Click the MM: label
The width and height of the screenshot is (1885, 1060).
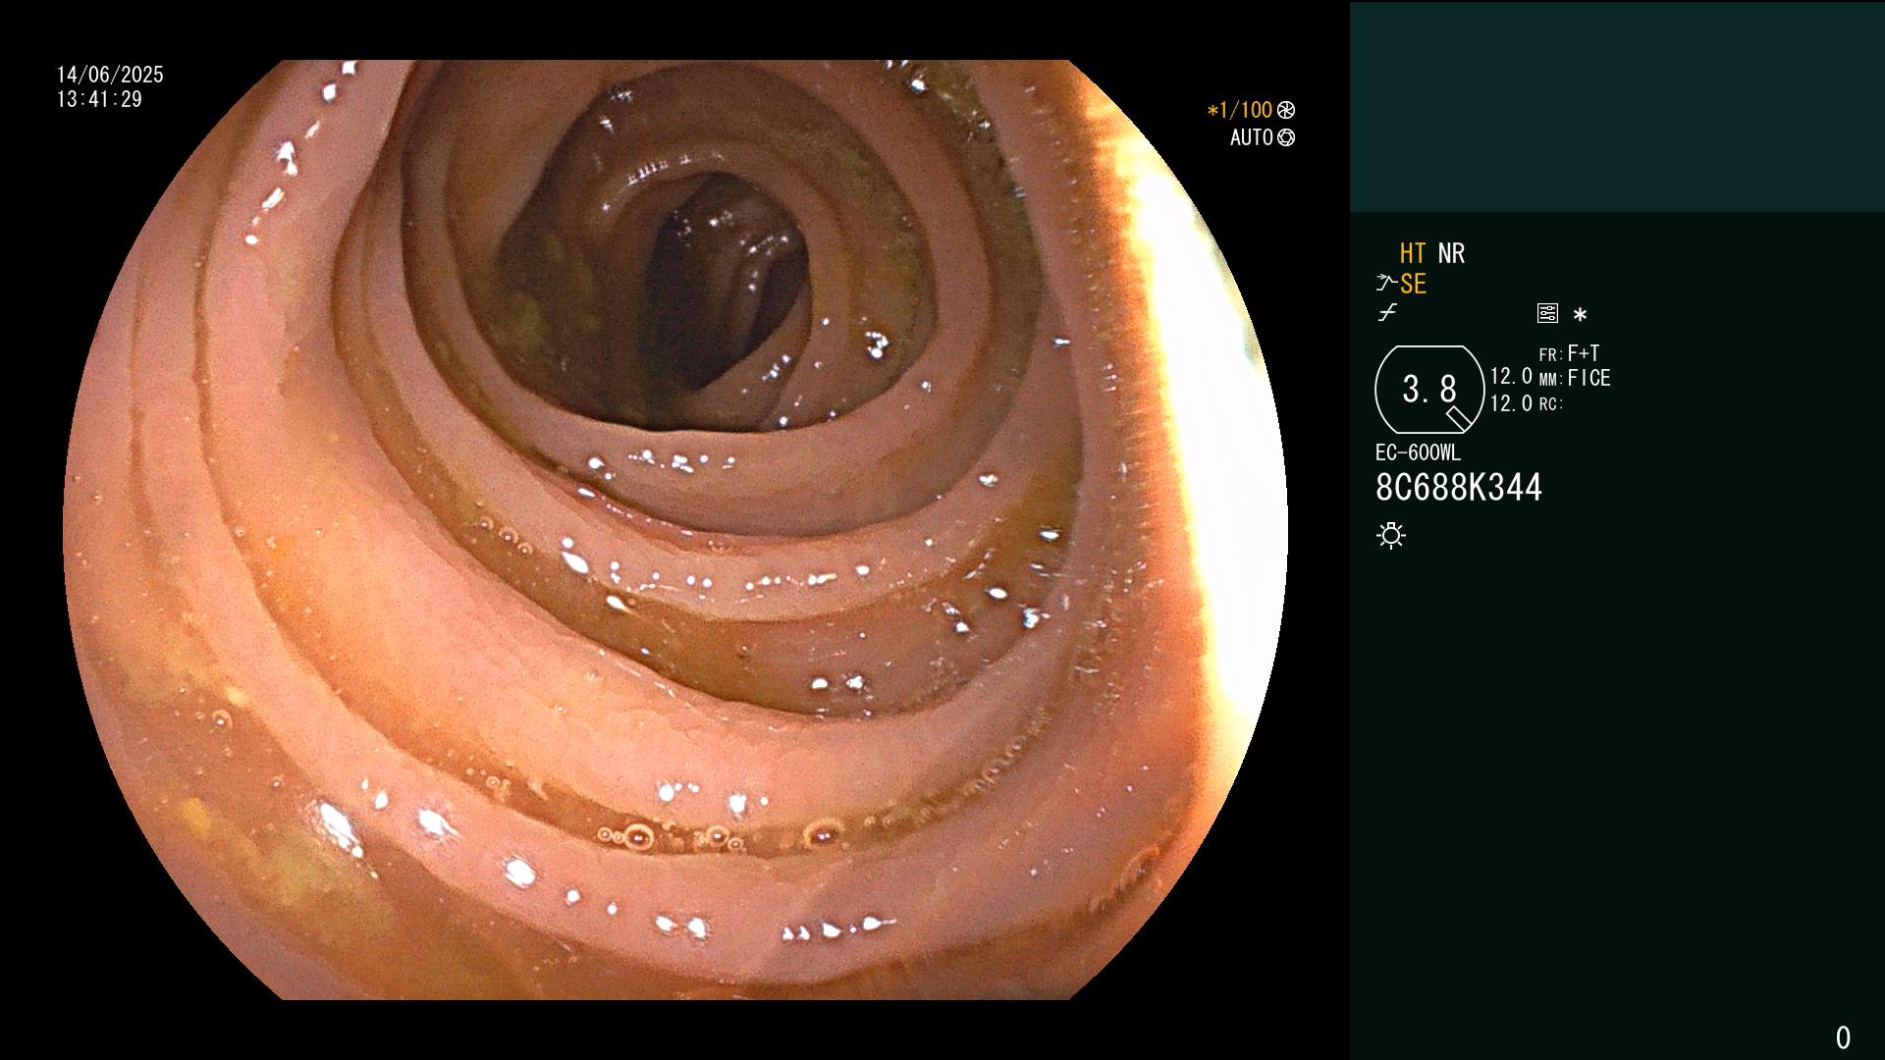1550,380
